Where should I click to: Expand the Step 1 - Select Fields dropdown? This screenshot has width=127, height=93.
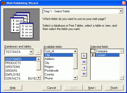(x=121, y=11)
